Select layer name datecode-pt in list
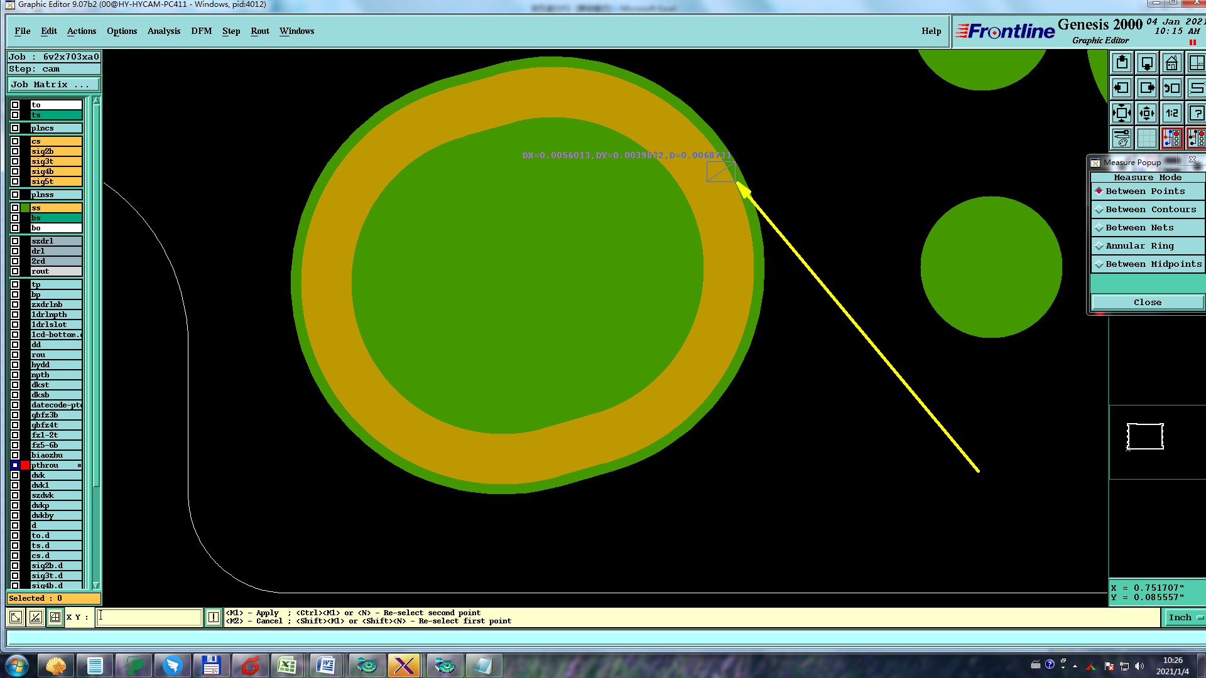Viewport: 1206px width, 678px height. coord(56,405)
